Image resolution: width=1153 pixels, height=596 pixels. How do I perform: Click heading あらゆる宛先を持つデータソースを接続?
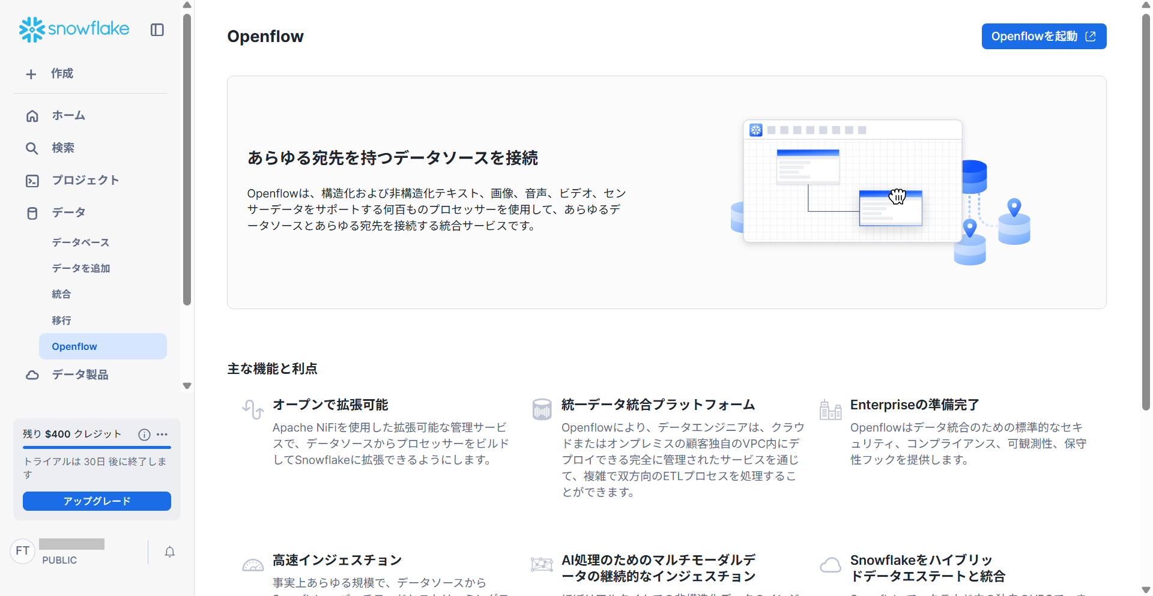point(393,158)
